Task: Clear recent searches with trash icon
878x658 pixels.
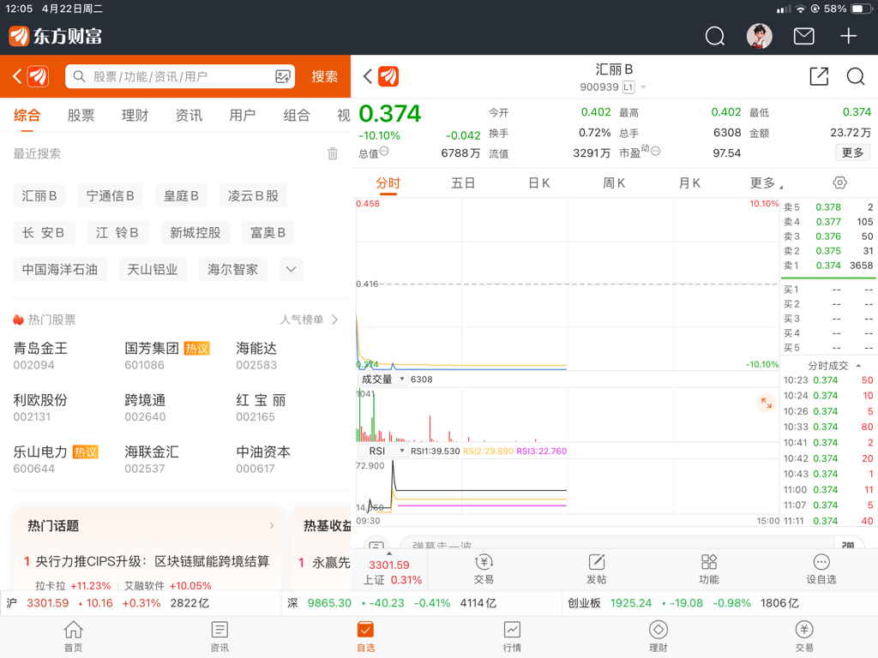Action: point(333,153)
